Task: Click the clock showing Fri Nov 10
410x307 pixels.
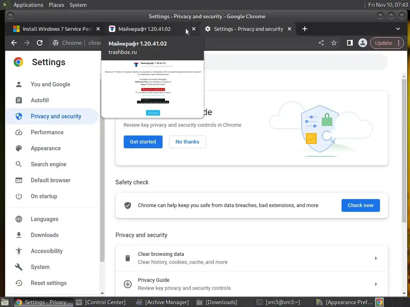Action: coord(388,5)
